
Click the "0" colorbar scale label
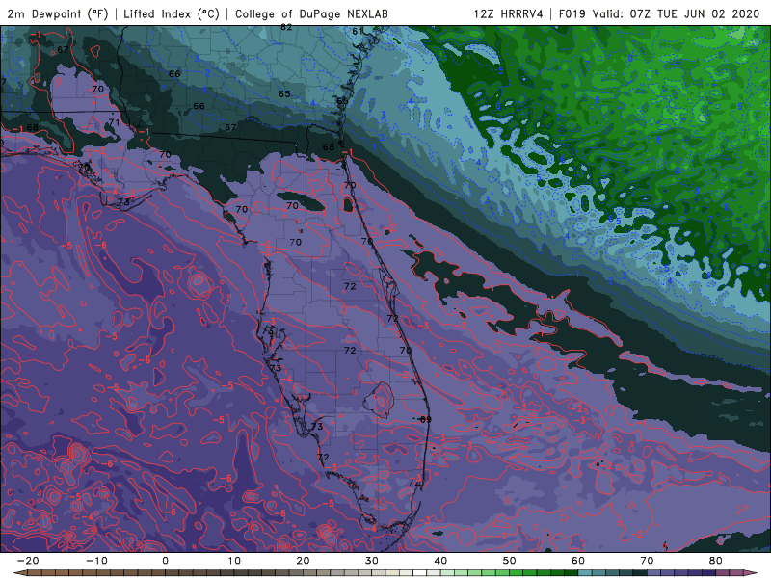coord(165,561)
